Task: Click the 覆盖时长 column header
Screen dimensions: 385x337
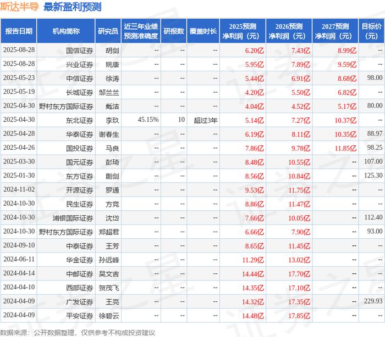Action: 203,31
